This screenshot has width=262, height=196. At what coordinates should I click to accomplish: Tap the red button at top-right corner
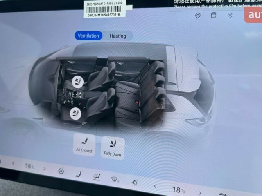click(x=253, y=15)
